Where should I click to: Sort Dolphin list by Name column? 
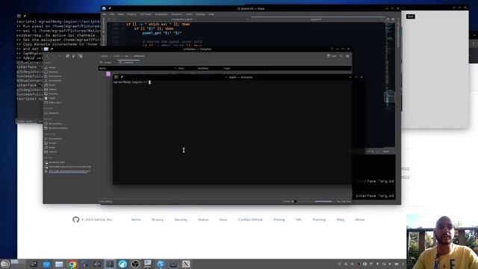tap(137, 68)
